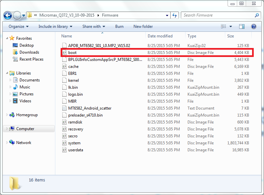Select the secro disc image icon
This screenshot has width=264, height=195.
[x=65, y=136]
